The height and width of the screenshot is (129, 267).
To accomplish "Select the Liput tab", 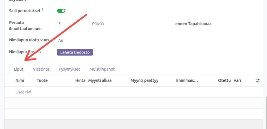I will [x=19, y=69].
